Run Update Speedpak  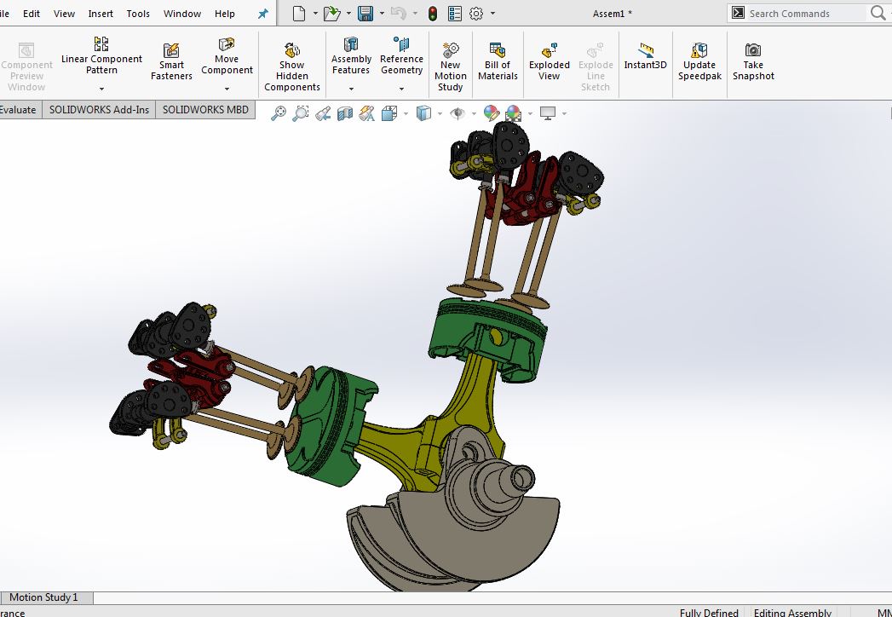point(699,61)
